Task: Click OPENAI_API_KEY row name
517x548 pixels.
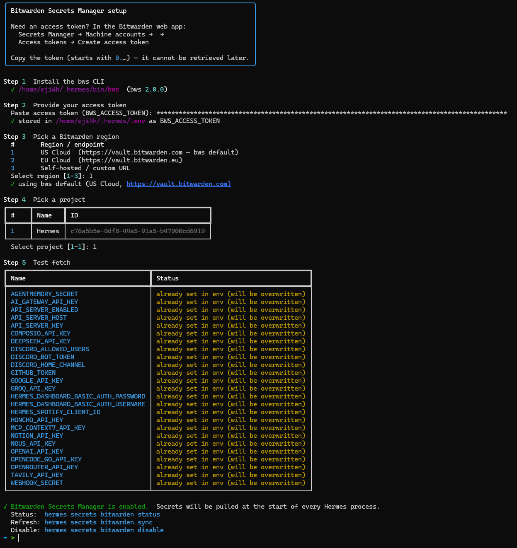Action: coord(37,451)
